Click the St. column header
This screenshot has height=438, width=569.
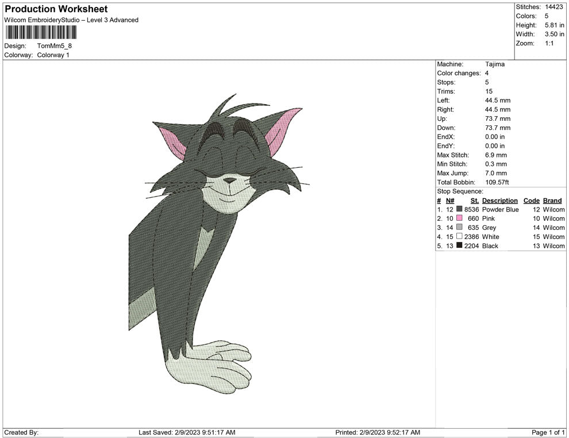(475, 201)
